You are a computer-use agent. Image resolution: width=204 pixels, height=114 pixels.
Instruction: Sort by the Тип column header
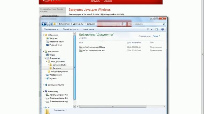coord(152,42)
